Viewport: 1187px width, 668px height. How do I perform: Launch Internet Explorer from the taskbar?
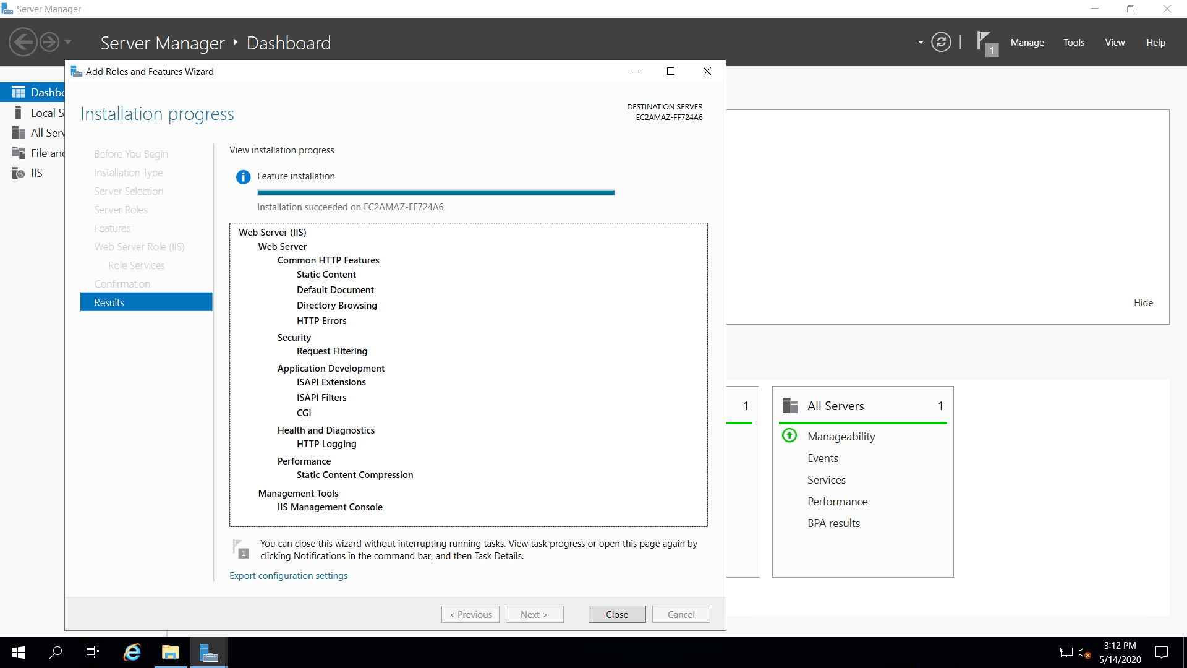132,653
